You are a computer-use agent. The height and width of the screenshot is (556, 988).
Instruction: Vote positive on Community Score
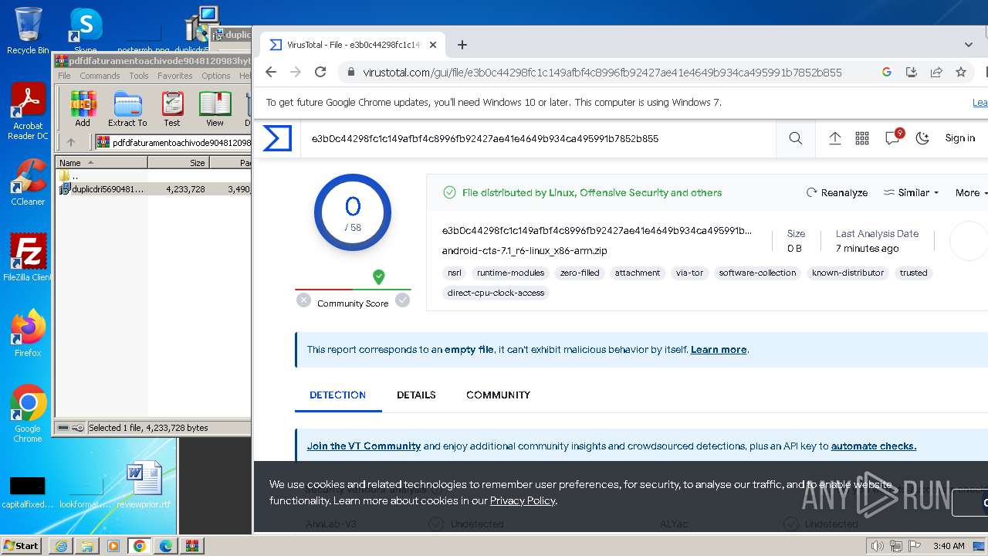(x=402, y=300)
